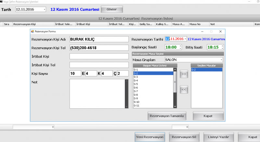Focus the İrtibat Kişi Tel field
This screenshot has height=142, width=260.
pos(99,65)
